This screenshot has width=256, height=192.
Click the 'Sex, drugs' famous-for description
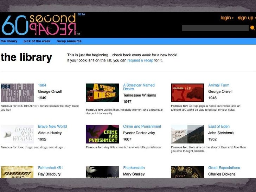(33, 147)
